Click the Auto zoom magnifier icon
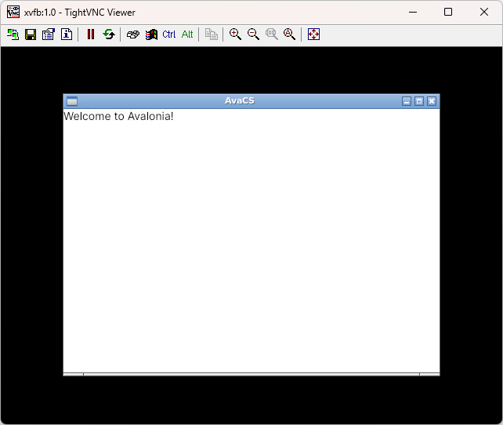503x425 pixels. [290, 34]
